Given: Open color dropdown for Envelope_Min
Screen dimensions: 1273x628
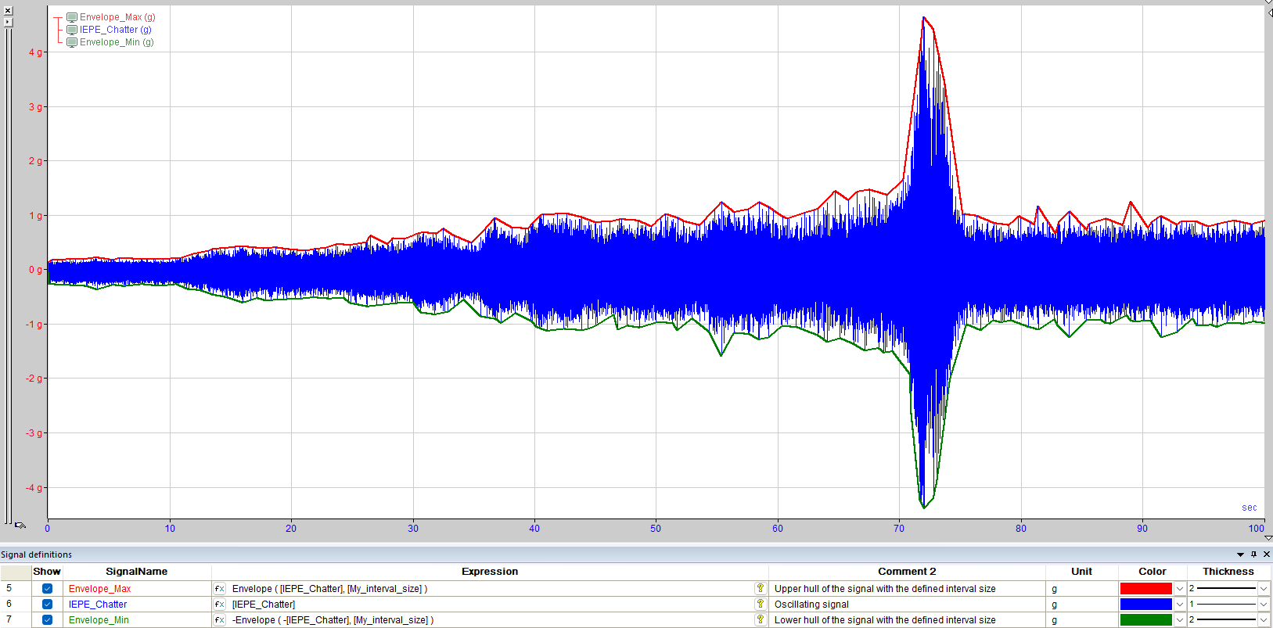Looking at the screenshot, I should pyautogui.click(x=1180, y=620).
